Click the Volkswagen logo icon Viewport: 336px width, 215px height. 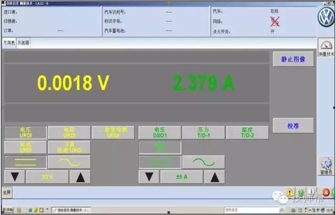click(x=326, y=17)
